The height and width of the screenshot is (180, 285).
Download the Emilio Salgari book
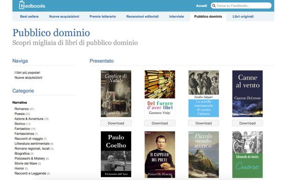204,123
